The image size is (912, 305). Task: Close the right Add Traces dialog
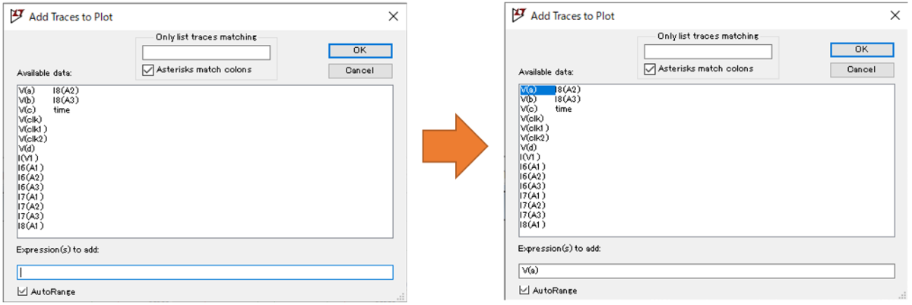895,14
